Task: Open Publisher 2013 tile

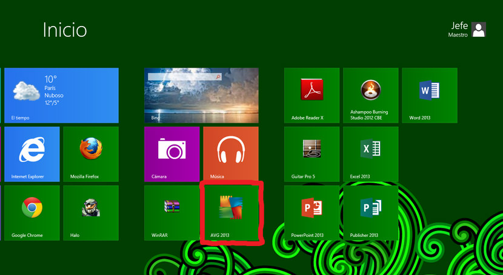Action: tap(370, 213)
